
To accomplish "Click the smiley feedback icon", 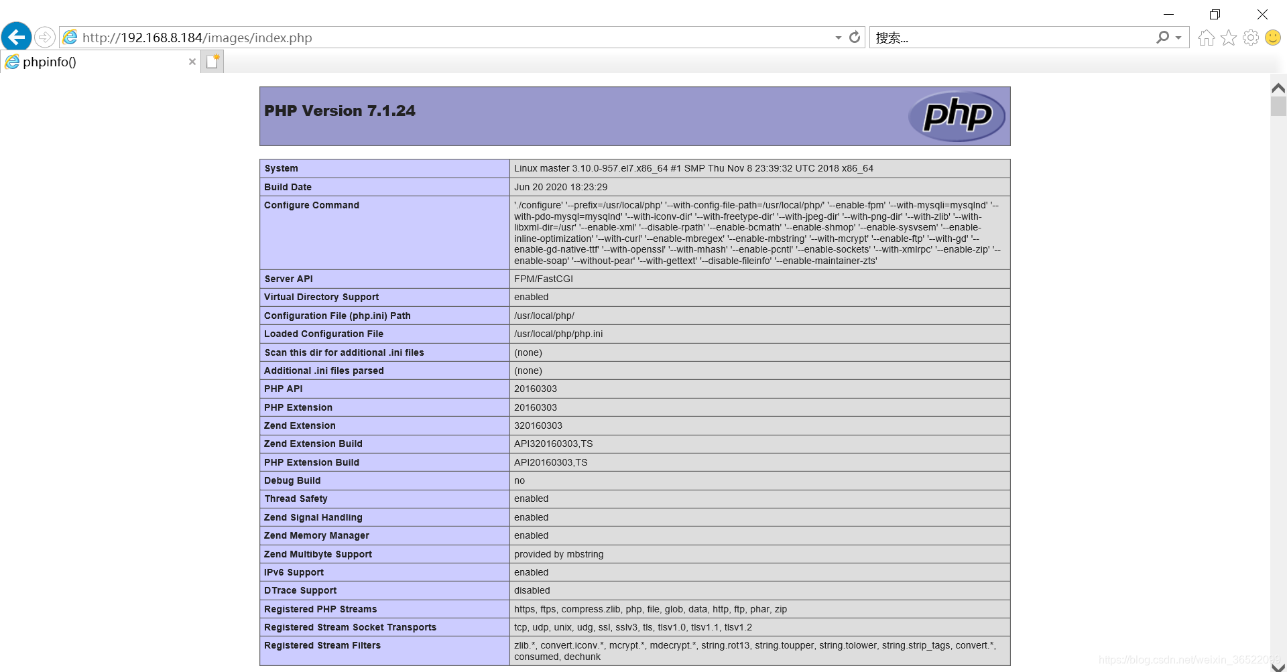I will (1272, 38).
